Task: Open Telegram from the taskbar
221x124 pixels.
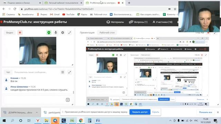Action: pos(55,121)
